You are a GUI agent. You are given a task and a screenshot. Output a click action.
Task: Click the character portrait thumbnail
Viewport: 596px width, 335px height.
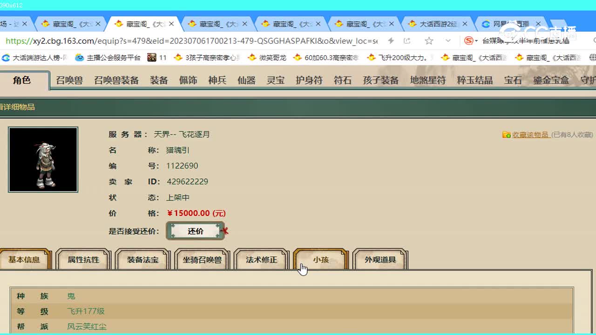pyautogui.click(x=43, y=160)
